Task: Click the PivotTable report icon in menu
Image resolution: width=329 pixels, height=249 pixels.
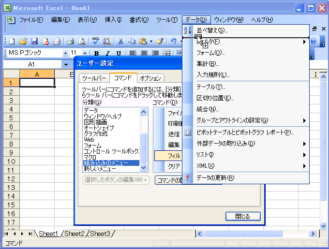Action: (x=188, y=132)
